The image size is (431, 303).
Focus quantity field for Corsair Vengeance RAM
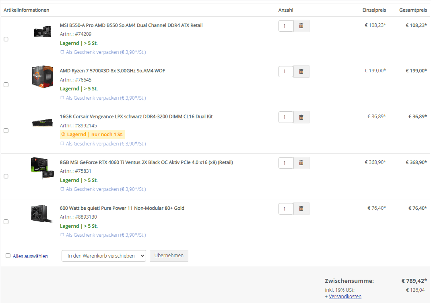286,117
